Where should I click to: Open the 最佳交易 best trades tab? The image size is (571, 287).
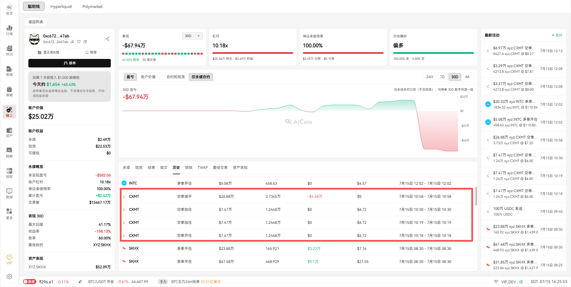220,167
